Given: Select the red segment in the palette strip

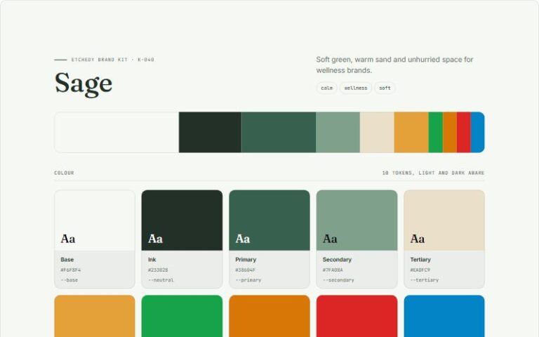Looking at the screenshot, I should (464, 132).
